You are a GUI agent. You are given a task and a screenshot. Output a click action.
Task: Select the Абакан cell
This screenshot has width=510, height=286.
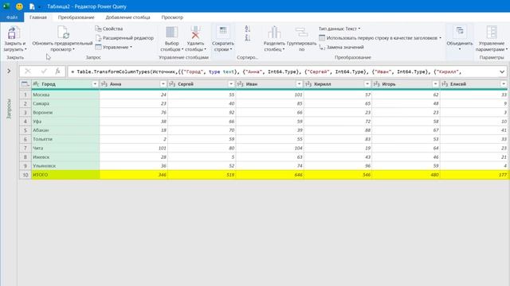(x=65, y=130)
